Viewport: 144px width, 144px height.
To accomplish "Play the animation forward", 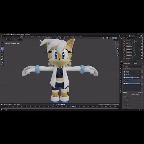I will coord(61,105).
